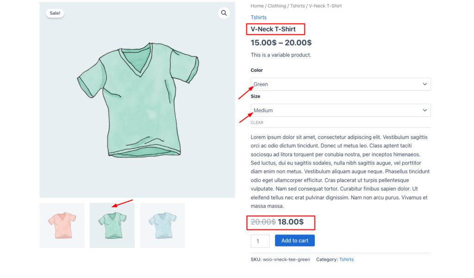
Task: Select the green t-shirt thumbnail
Action: point(112,225)
